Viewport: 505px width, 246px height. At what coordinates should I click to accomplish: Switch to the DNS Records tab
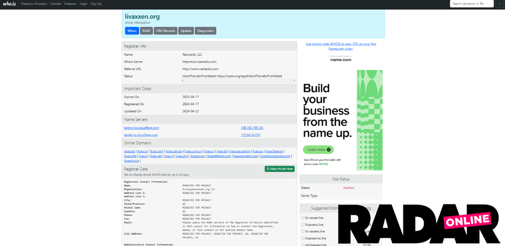click(x=165, y=31)
